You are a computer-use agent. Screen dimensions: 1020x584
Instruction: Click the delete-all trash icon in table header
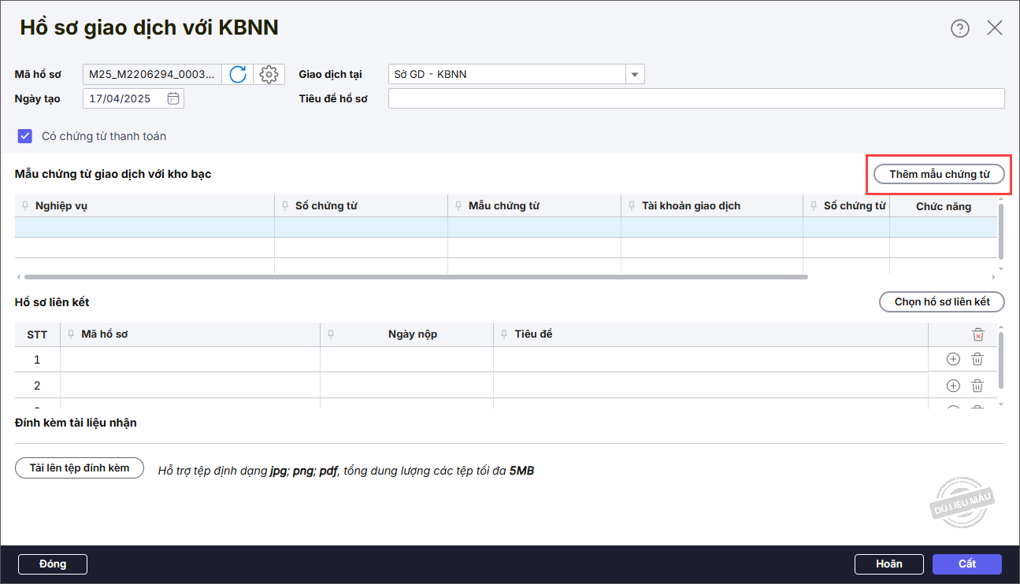coord(977,335)
